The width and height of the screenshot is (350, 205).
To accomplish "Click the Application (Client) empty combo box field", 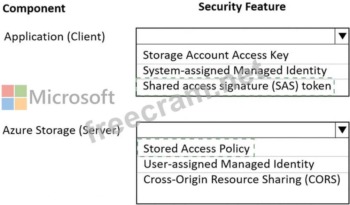I will pos(236,36).
